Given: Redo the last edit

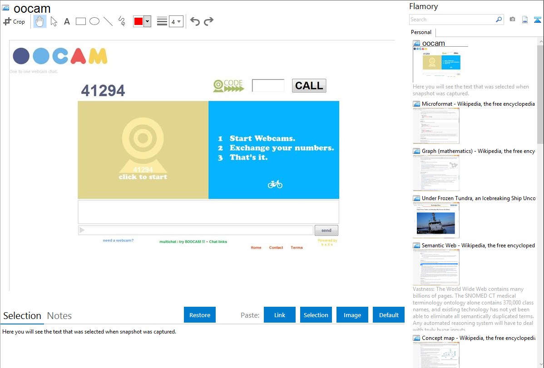Looking at the screenshot, I should pyautogui.click(x=208, y=21).
